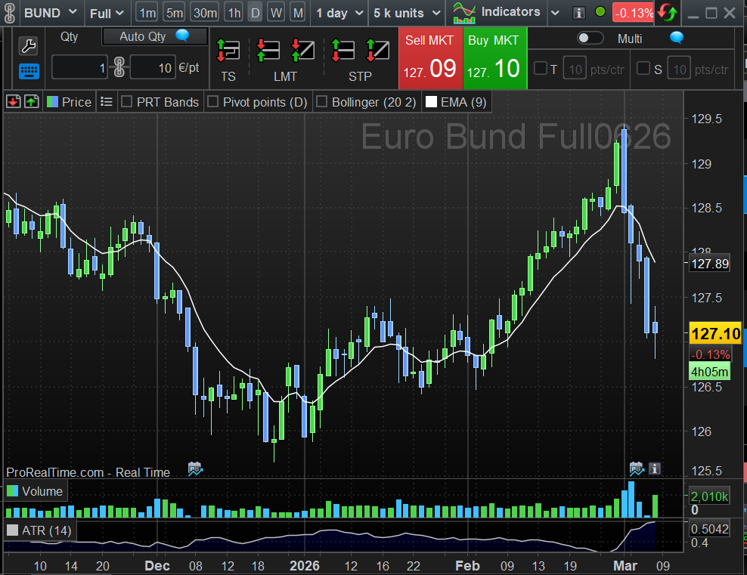Open the price list settings icon
747x575 pixels.
click(107, 102)
